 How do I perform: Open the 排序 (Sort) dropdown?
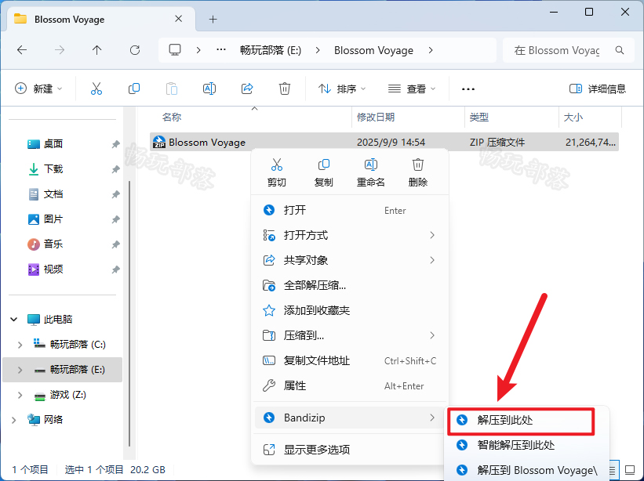click(x=342, y=89)
